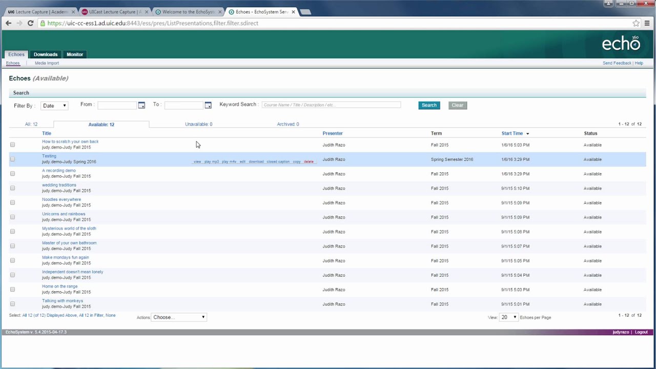This screenshot has width=656, height=369.
Task: Click copy action for Testing echo
Action: click(x=297, y=162)
